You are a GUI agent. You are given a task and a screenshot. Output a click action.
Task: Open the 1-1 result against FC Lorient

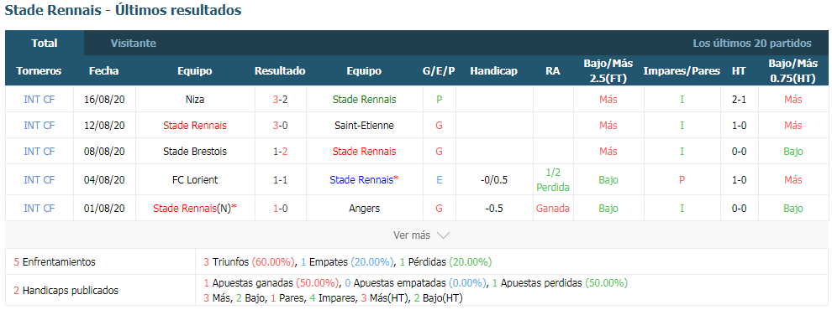click(x=280, y=180)
